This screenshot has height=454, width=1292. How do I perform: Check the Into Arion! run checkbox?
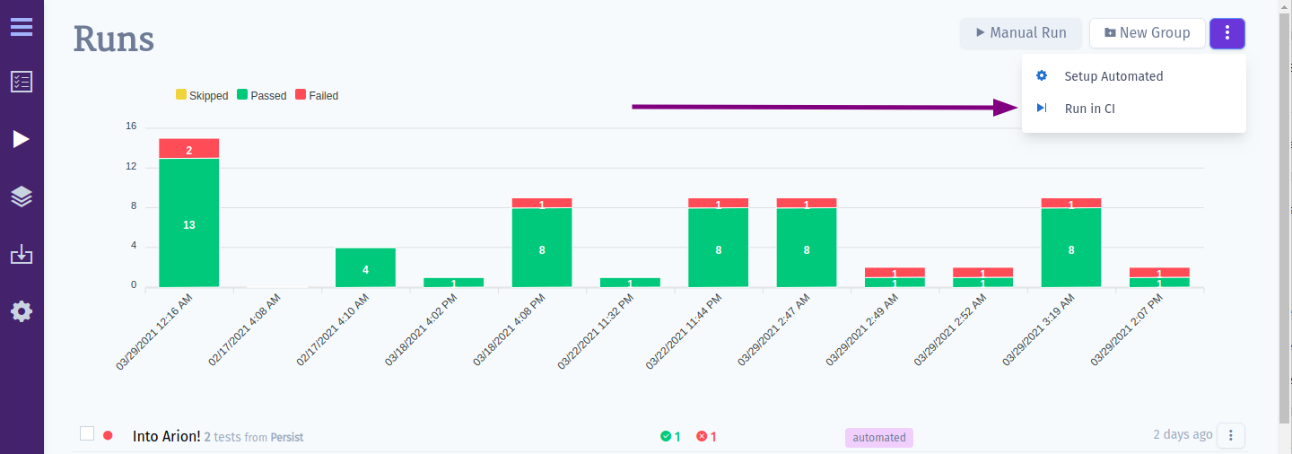coord(87,434)
